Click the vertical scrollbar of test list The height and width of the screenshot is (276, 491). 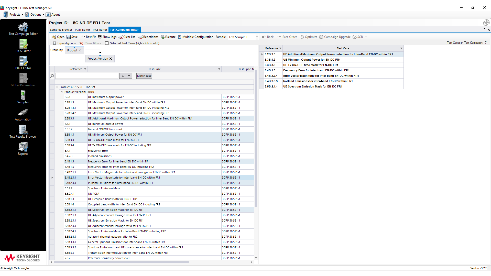click(x=256, y=138)
